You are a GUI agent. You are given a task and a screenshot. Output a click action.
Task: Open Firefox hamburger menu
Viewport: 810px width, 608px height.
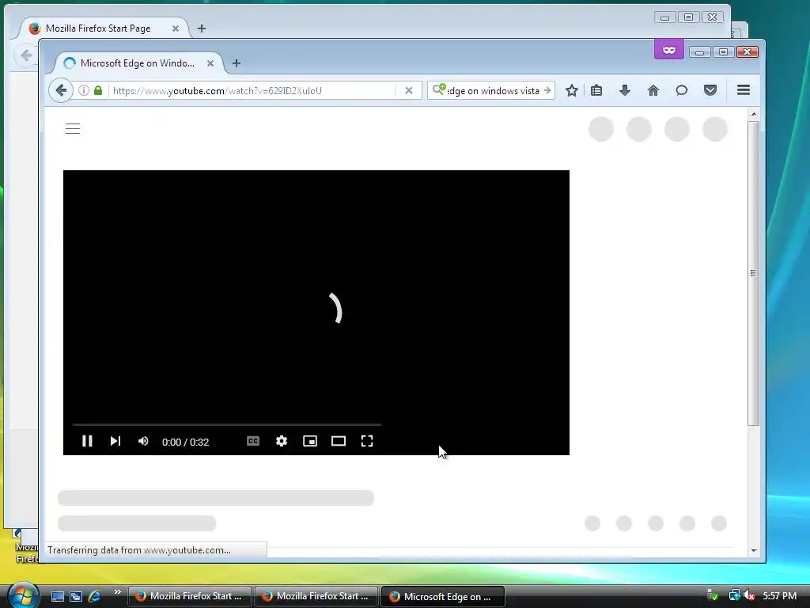(x=744, y=90)
